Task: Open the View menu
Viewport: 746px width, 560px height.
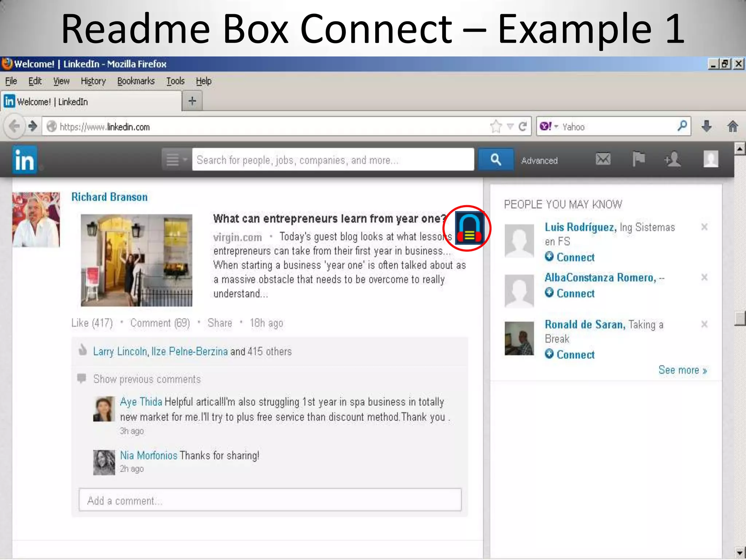Action: coord(61,81)
